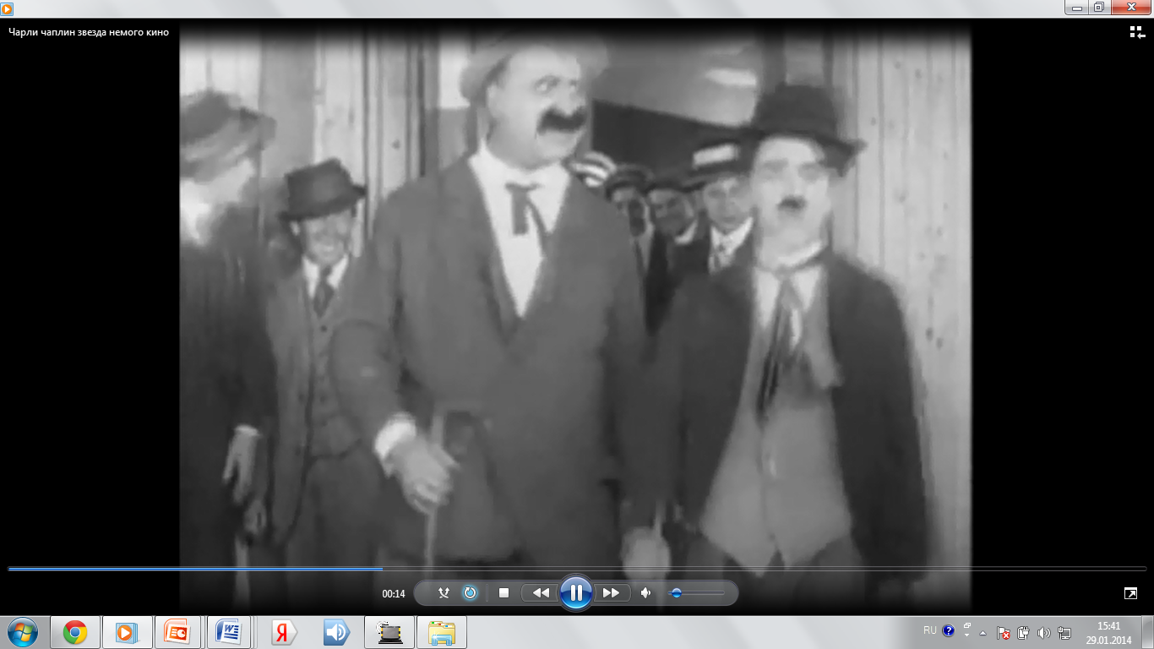
Task: Mute the player sound
Action: point(645,593)
